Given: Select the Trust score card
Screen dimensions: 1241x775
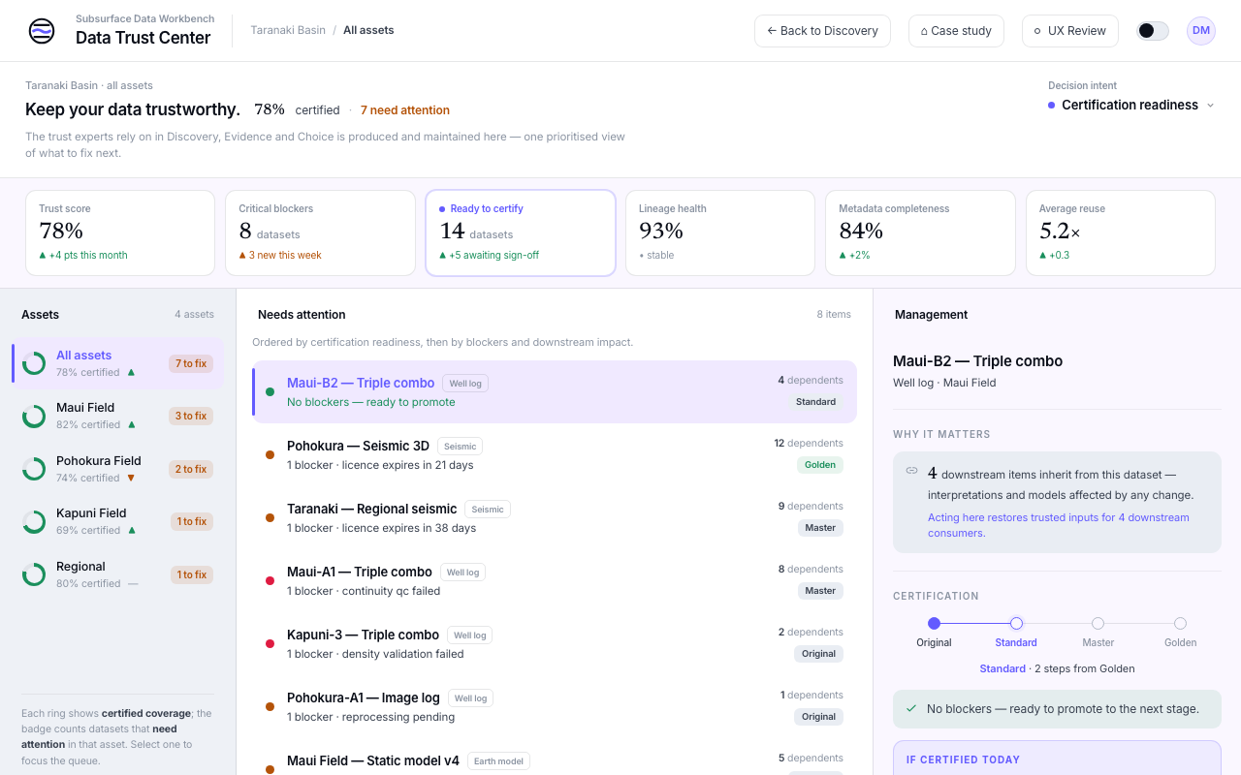Looking at the screenshot, I should (x=120, y=232).
